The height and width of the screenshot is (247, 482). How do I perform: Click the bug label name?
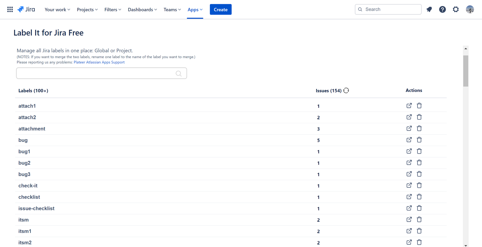coord(23,140)
